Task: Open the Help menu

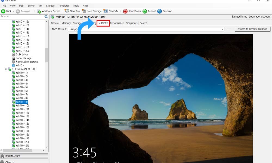Action: pyautogui.click(x=85, y=6)
